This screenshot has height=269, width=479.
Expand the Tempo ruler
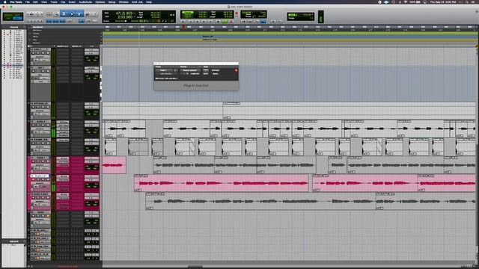[31, 33]
